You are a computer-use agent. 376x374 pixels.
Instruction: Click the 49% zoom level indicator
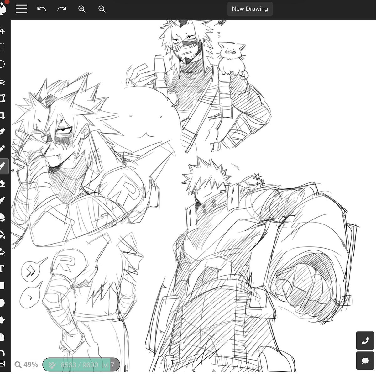(26, 365)
